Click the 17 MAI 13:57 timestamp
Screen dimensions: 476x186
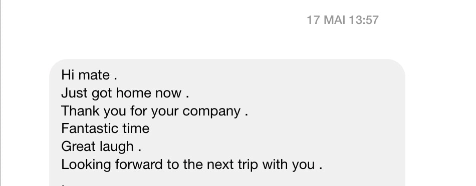(343, 20)
